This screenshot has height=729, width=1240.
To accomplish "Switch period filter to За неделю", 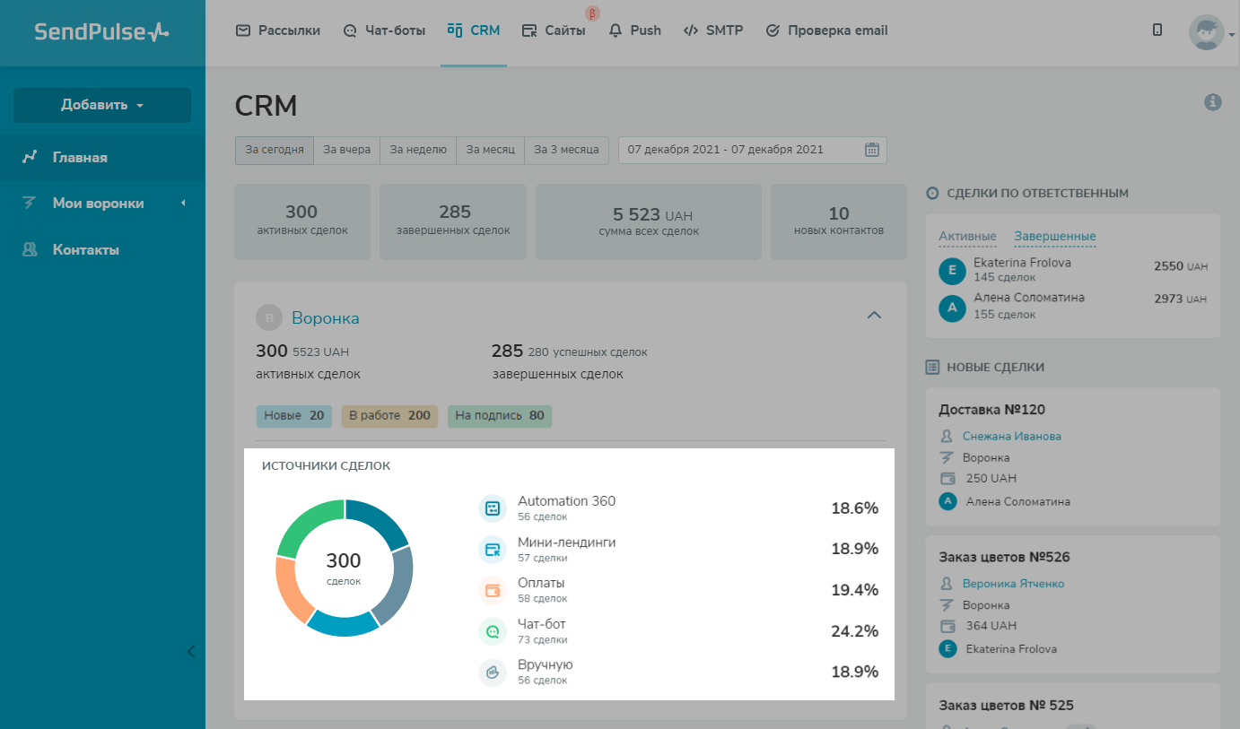I will coord(418,150).
